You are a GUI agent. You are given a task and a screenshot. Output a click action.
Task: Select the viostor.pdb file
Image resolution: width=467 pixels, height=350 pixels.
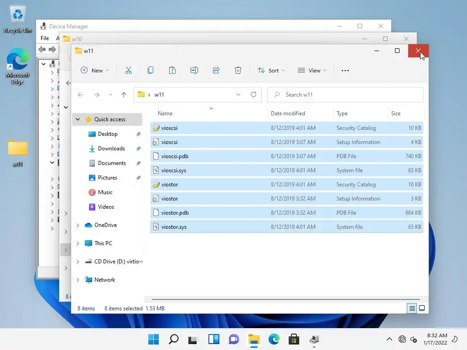pos(286,213)
